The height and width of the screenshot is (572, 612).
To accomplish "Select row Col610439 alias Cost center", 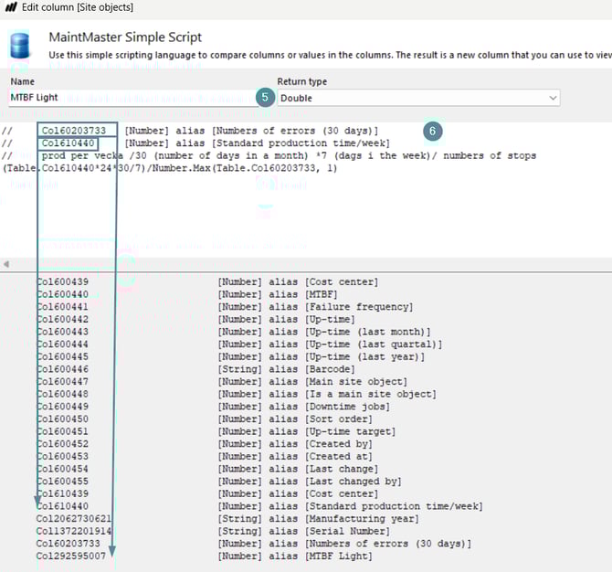I will click(x=207, y=494).
